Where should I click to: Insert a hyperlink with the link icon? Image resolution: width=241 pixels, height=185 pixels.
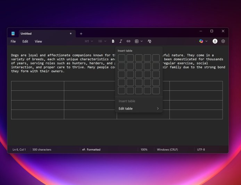click(x=128, y=41)
